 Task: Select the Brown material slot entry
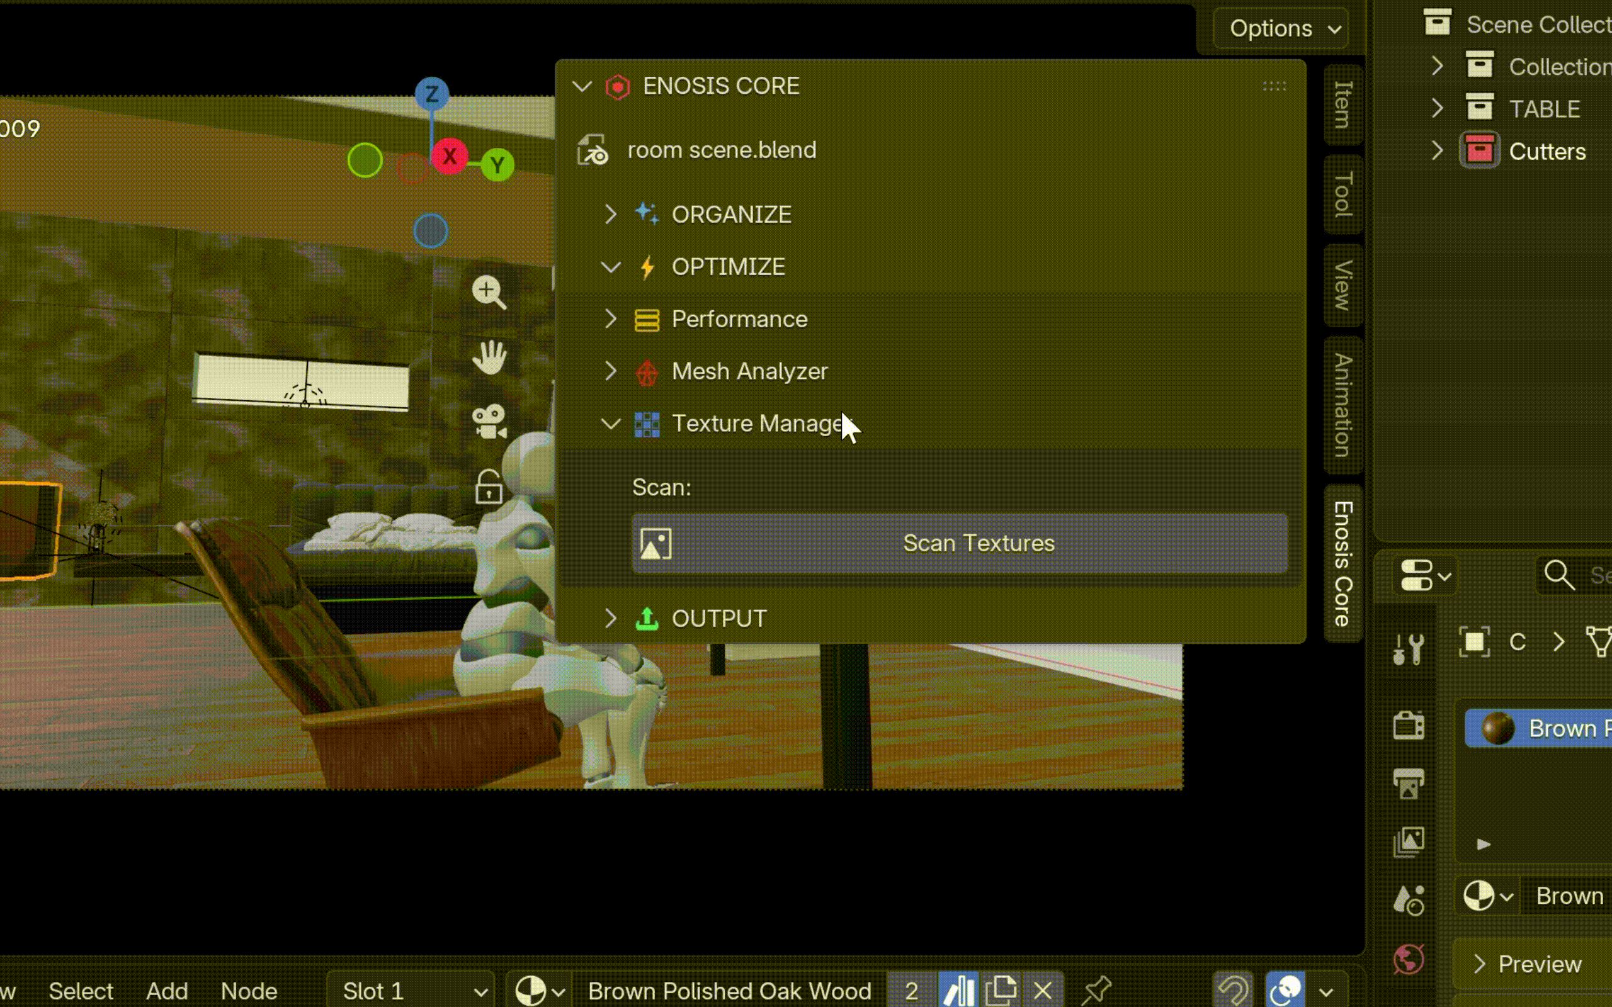[x=1538, y=728]
